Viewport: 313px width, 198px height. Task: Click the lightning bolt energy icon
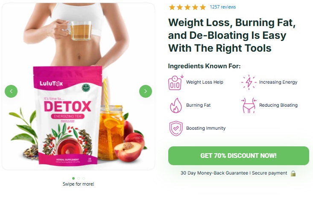[249, 82]
